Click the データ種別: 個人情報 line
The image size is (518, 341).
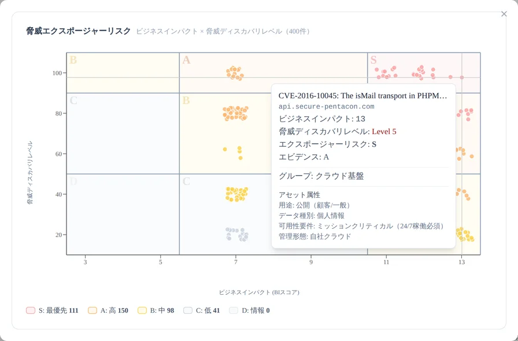pos(312,216)
